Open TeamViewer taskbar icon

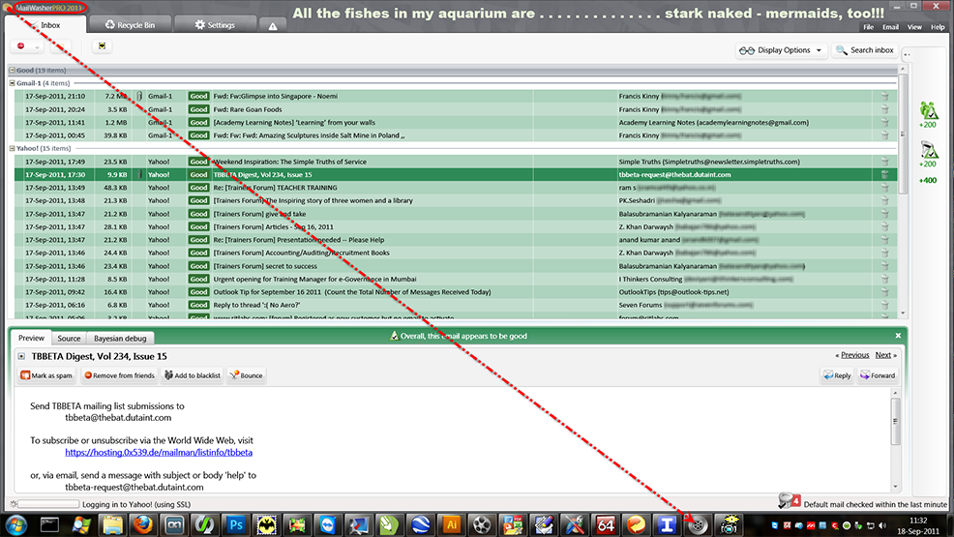pos(328,524)
